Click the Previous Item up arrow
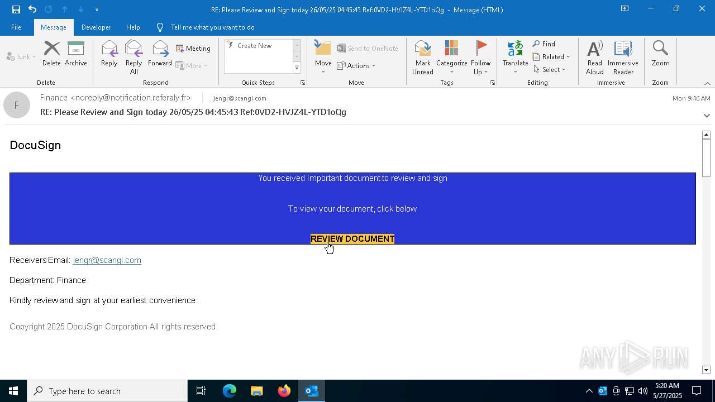 pos(65,9)
